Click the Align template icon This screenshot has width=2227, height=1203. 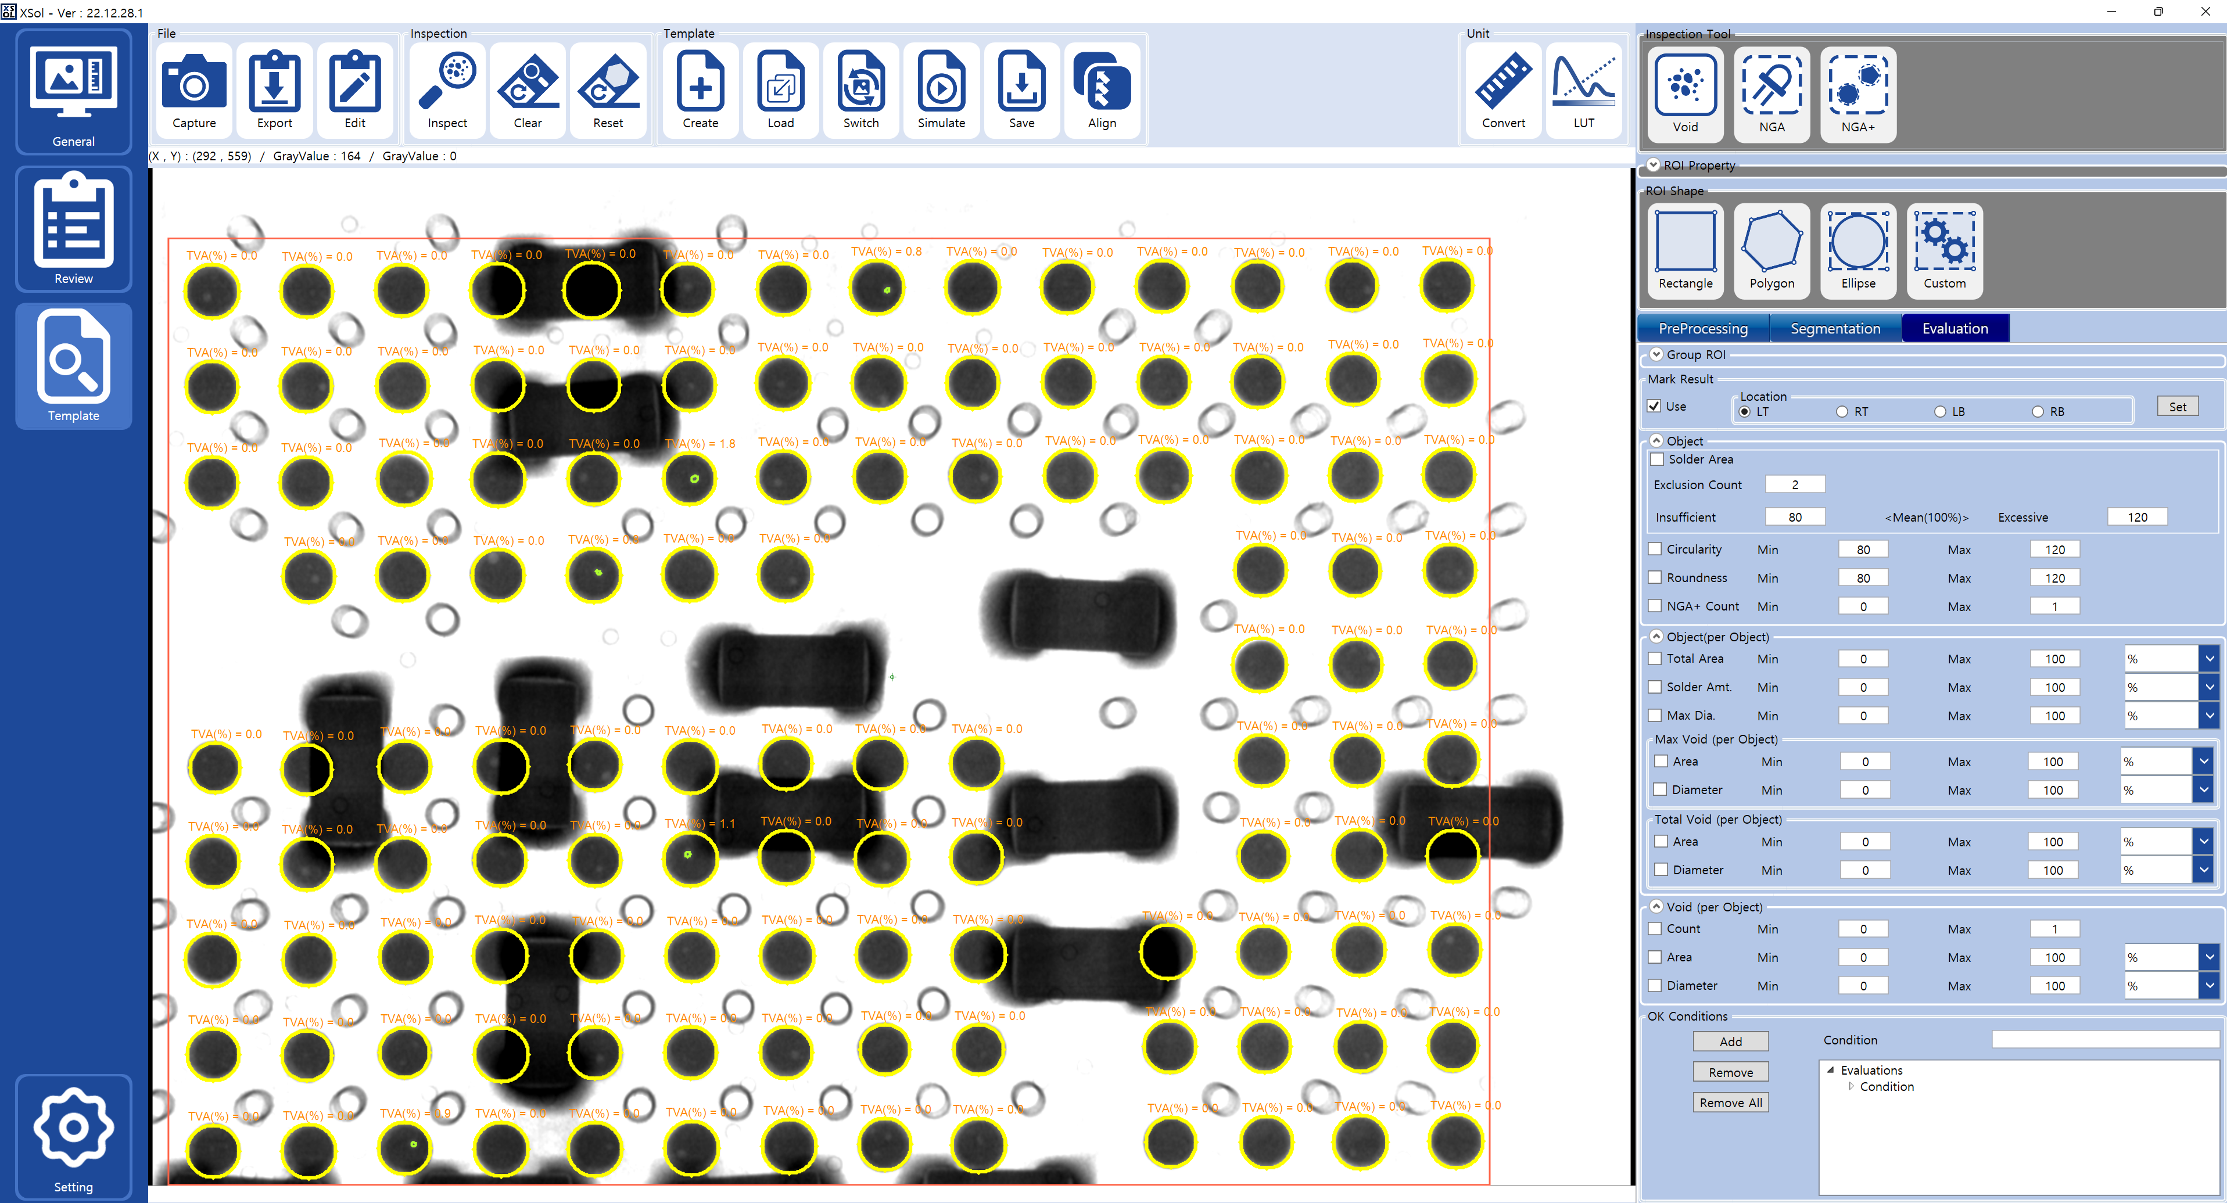click(x=1102, y=84)
